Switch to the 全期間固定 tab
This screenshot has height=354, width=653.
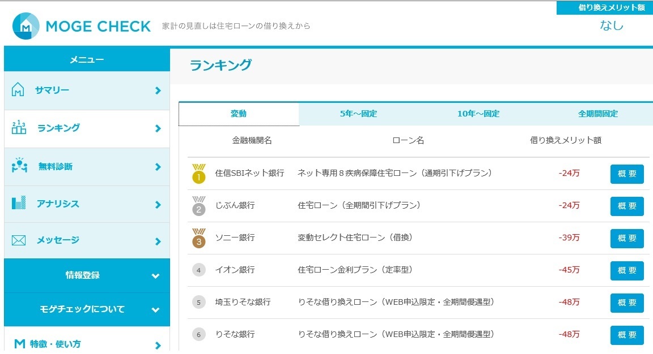(597, 114)
